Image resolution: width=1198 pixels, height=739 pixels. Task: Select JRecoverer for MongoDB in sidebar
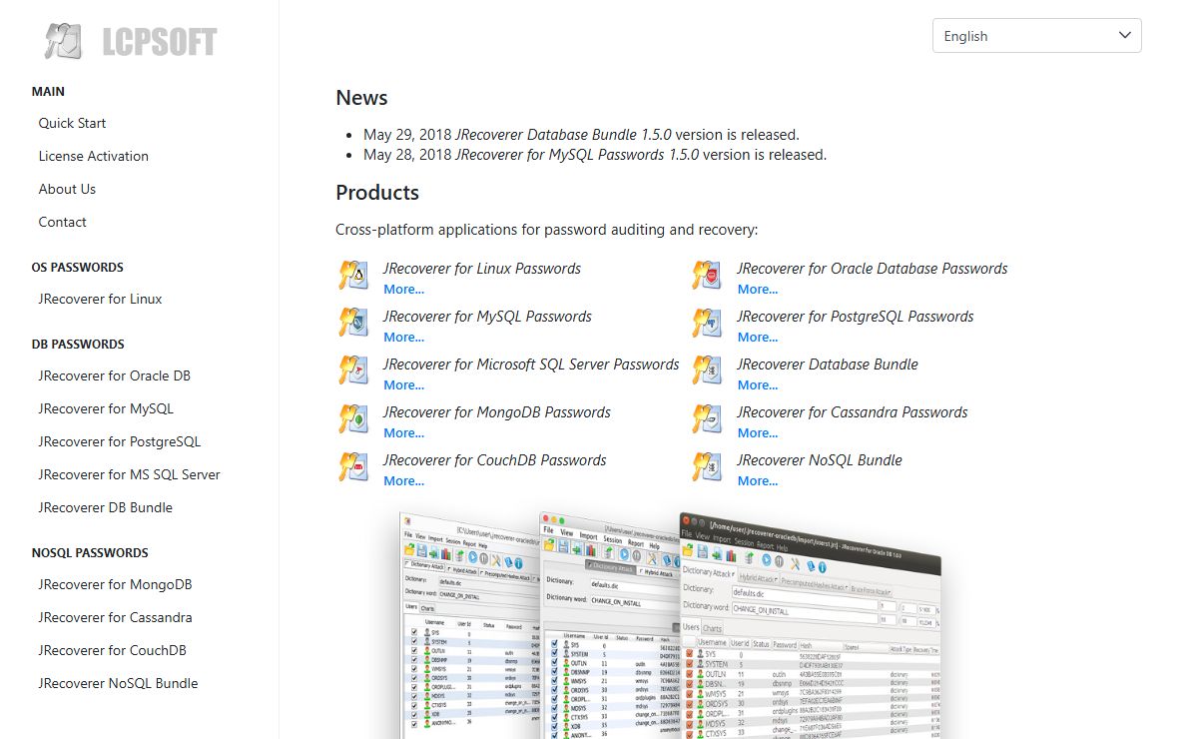[x=115, y=584]
